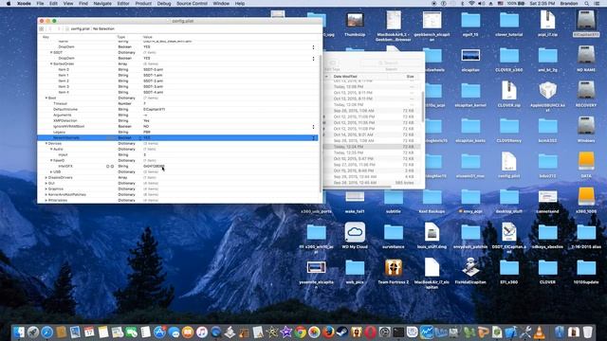Screen dimensions: 607x341
Task: Select the Today, 12:24 PM row in Finder
Action: [x=372, y=147]
